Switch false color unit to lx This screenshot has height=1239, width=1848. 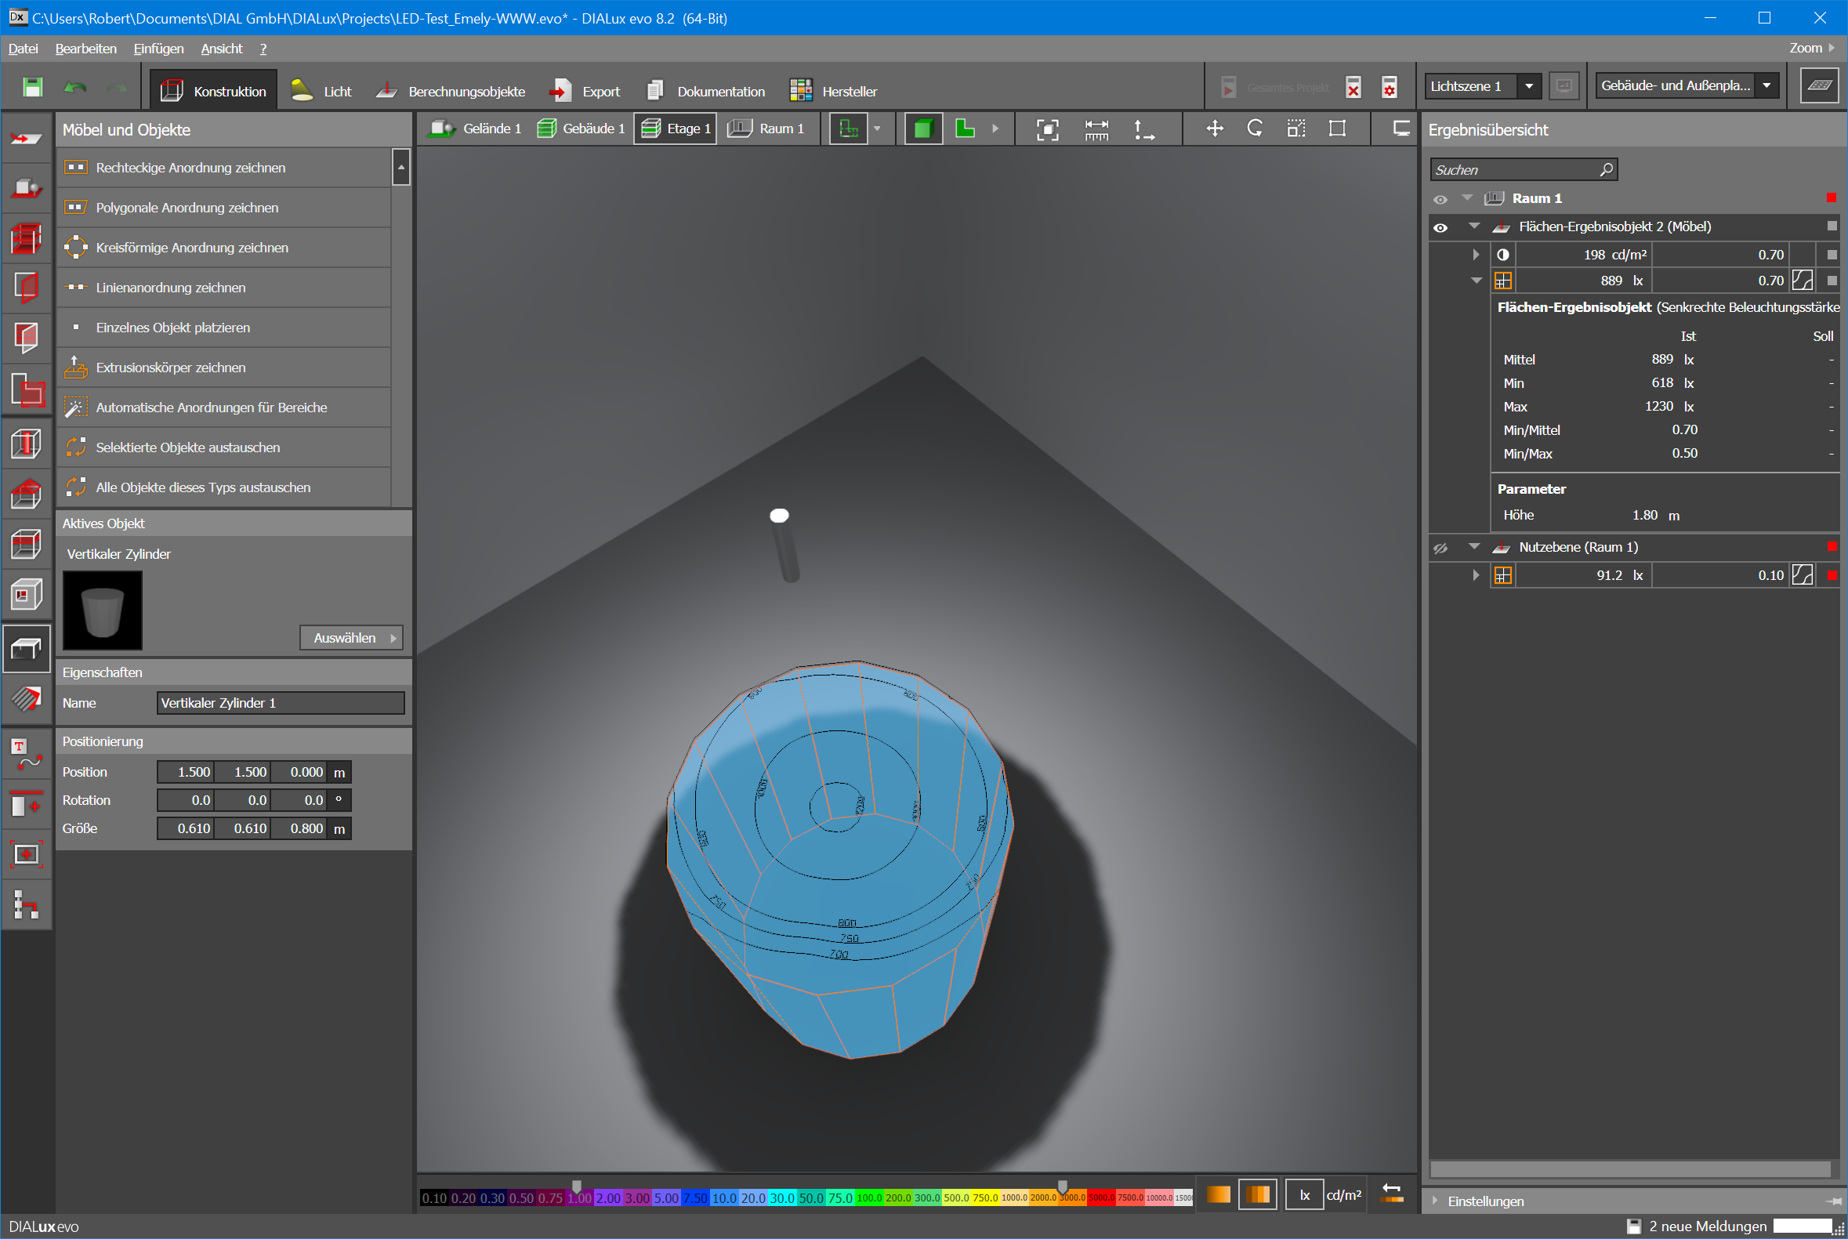1304,1195
